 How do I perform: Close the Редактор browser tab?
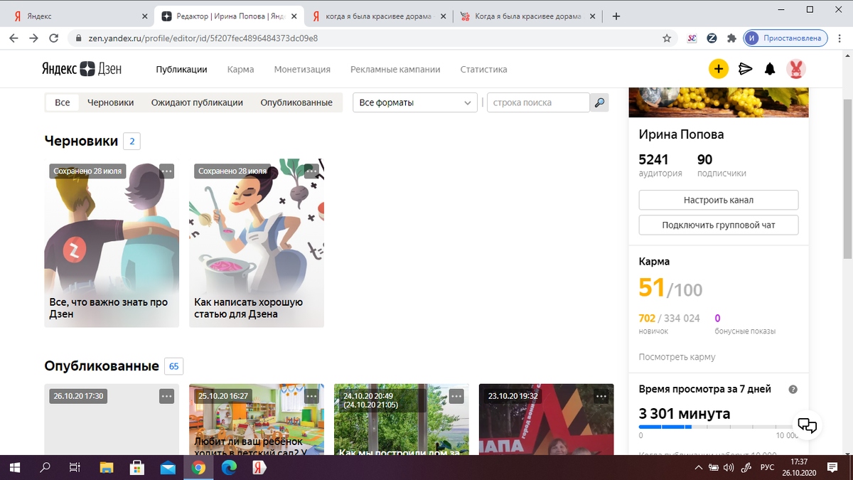point(294,16)
